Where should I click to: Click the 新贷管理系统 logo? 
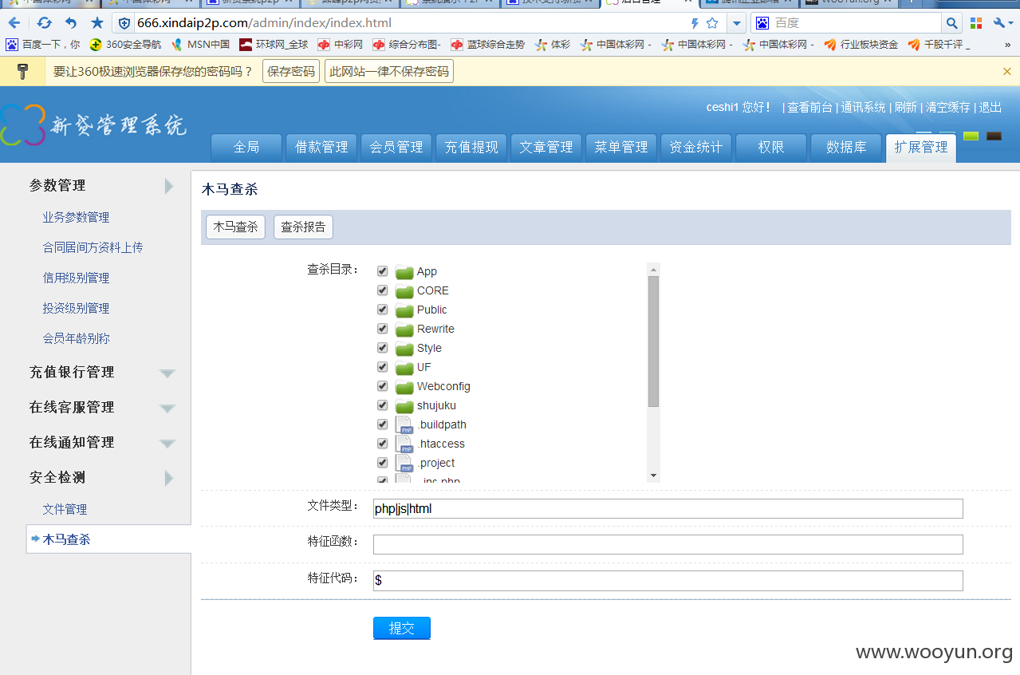pyautogui.click(x=93, y=124)
